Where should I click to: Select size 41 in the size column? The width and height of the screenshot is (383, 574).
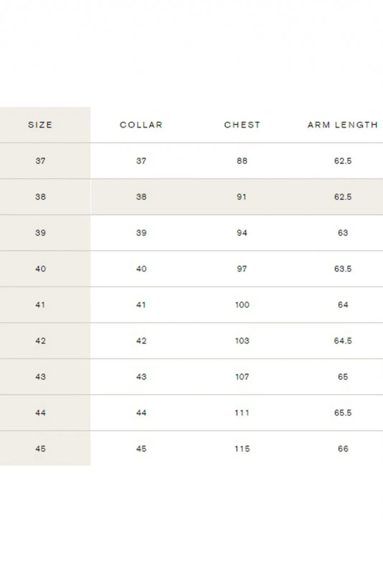tap(40, 305)
